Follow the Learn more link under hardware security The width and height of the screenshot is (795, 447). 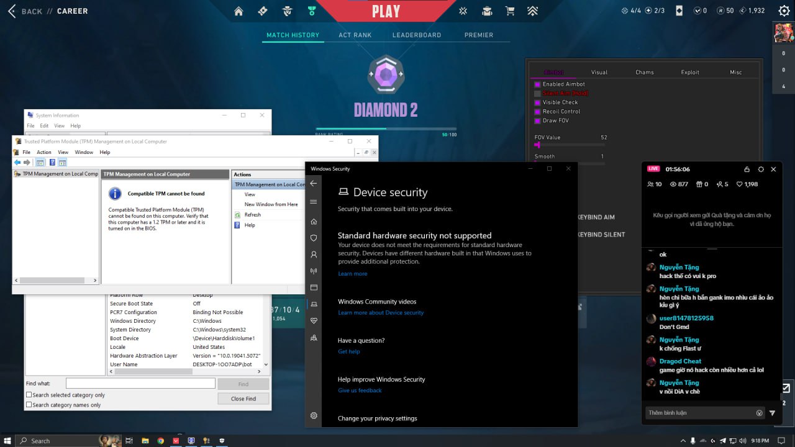pyautogui.click(x=352, y=274)
